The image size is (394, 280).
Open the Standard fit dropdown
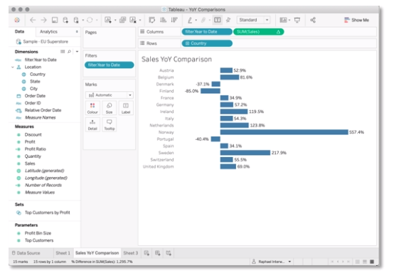coord(253,20)
